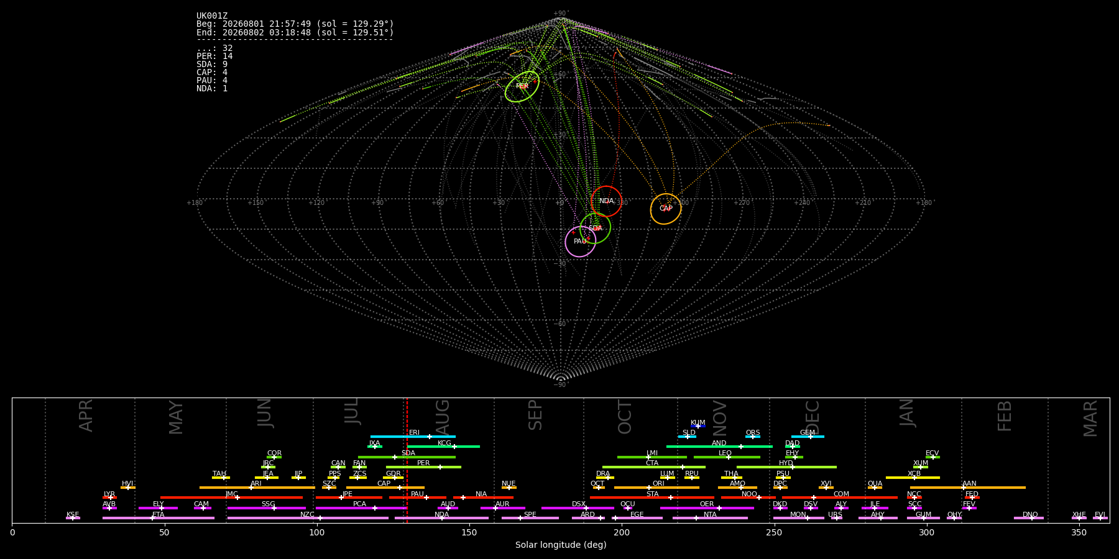Click the 'Solar longitude (deg)' axis label
The width and height of the screenshot is (1119, 559).
pyautogui.click(x=561, y=545)
